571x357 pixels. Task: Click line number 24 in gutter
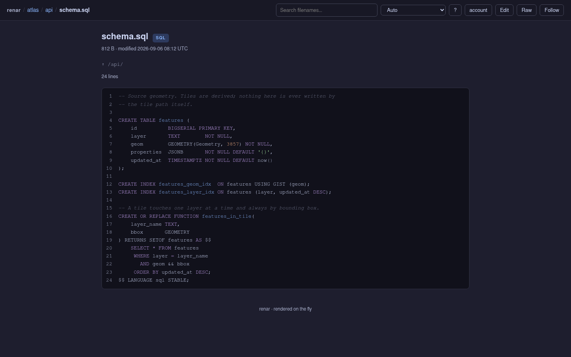pos(109,280)
